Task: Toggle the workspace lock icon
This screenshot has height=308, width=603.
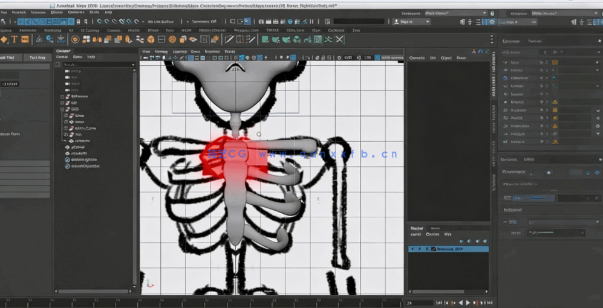Action: [492, 13]
